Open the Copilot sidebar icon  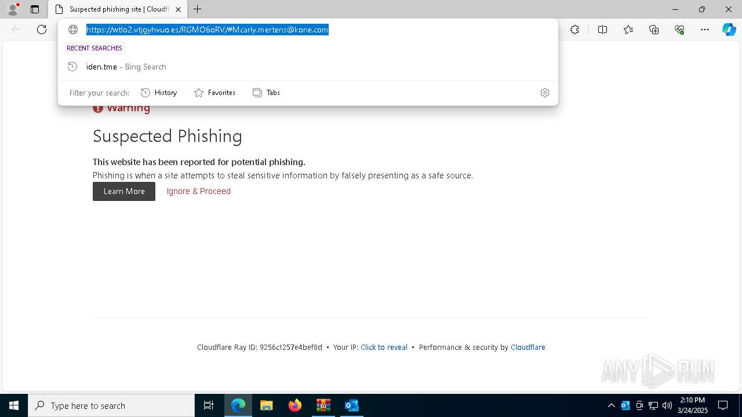coord(729,30)
